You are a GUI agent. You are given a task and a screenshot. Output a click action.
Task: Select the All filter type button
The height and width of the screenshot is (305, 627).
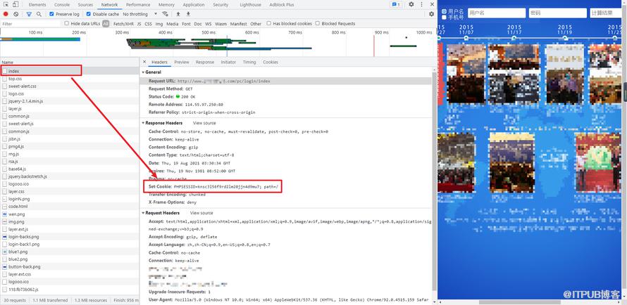[106, 23]
